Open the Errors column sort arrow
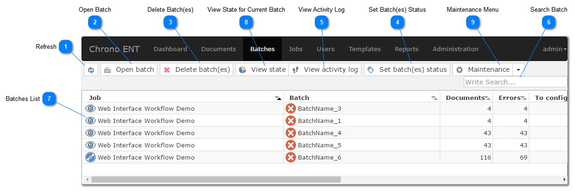Viewport: 575px width, 191px height. pos(524,98)
